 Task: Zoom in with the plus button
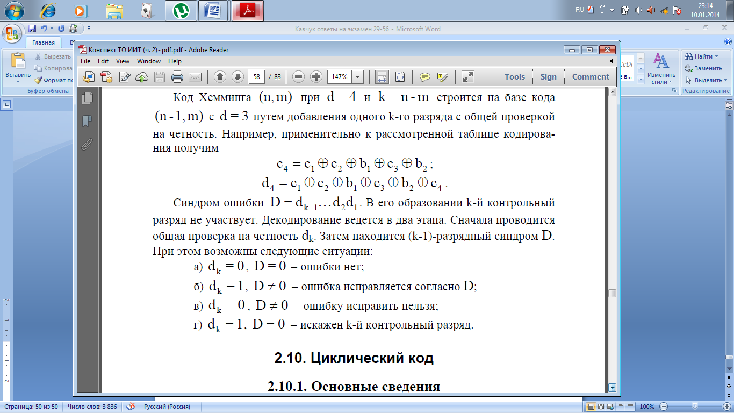pyautogui.click(x=316, y=77)
